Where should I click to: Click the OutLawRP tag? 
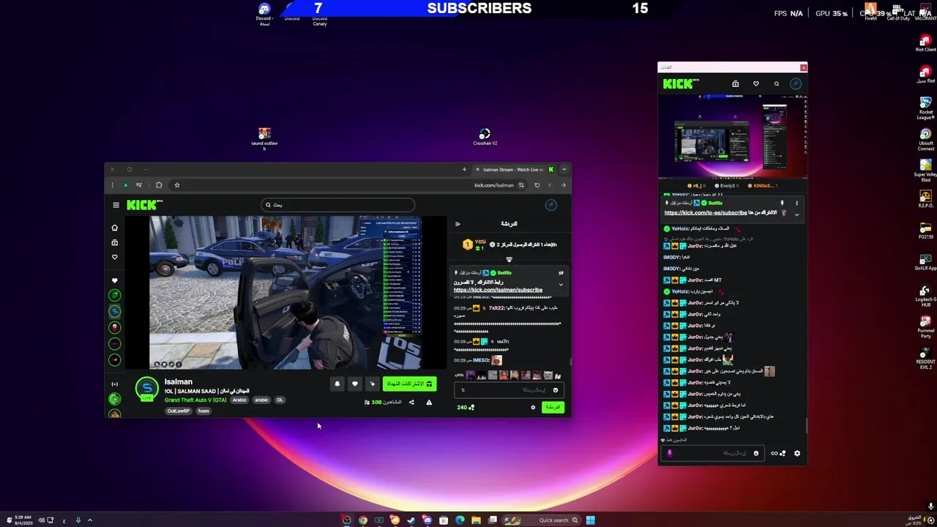(178, 411)
